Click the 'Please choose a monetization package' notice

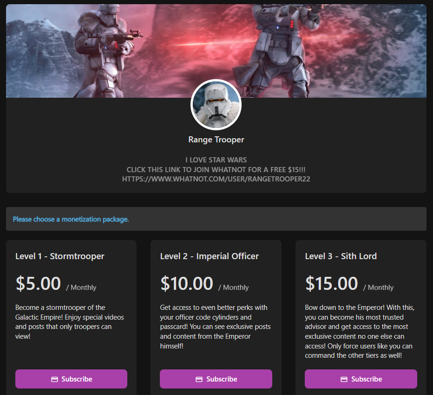click(x=71, y=219)
